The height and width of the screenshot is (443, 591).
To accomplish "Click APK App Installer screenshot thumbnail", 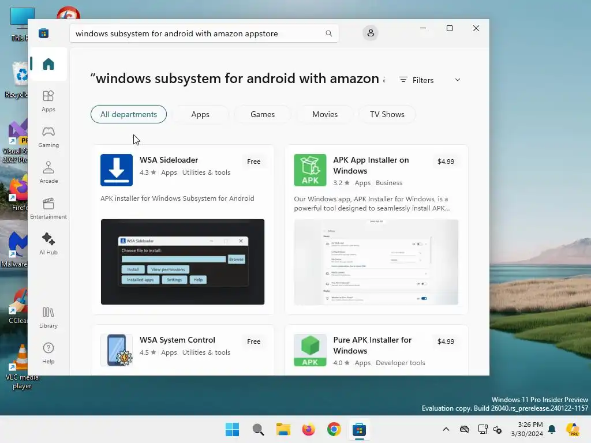I will pyautogui.click(x=376, y=262).
